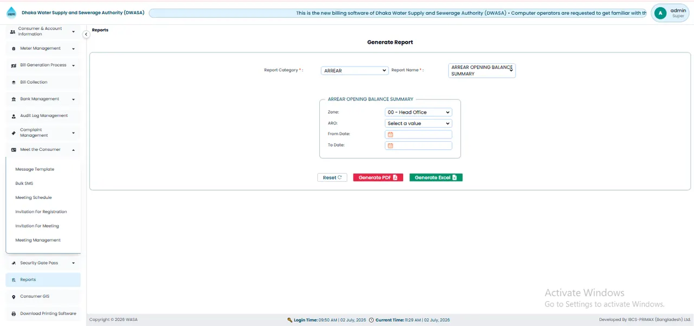Screen dimensions: 694x326
Task: Go to Bill Collection menu item
Action: click(43, 82)
